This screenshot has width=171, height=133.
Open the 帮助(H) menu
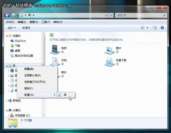click(x=58, y=22)
